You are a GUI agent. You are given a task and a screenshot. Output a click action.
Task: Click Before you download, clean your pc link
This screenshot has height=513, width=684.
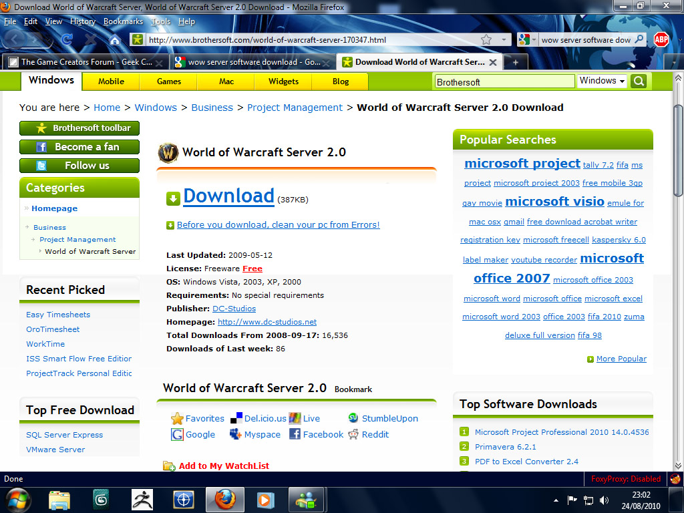279,224
